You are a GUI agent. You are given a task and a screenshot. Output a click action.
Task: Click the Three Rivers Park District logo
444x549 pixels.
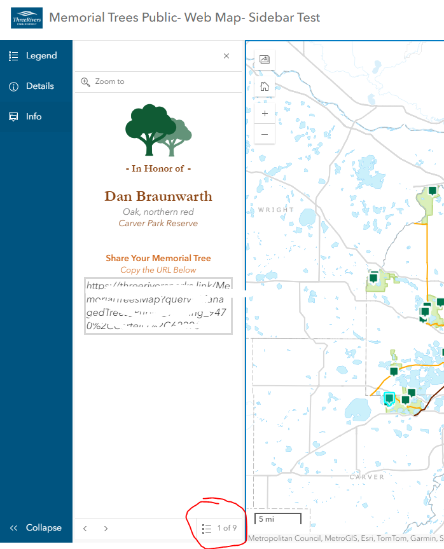pos(27,18)
